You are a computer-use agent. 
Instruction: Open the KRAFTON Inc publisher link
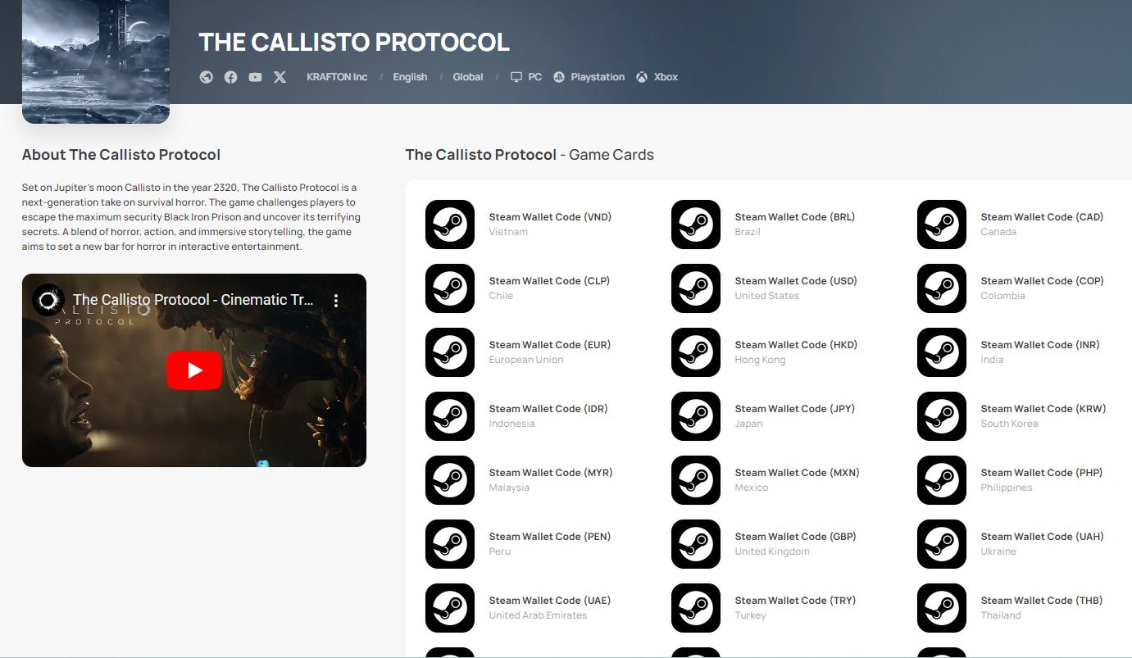click(x=337, y=77)
